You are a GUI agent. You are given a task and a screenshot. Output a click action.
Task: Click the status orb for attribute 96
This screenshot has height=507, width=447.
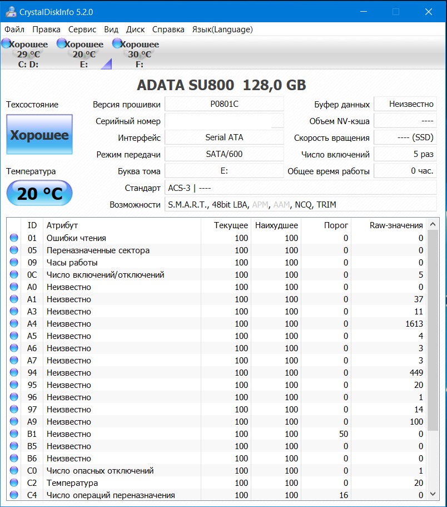[x=14, y=397]
